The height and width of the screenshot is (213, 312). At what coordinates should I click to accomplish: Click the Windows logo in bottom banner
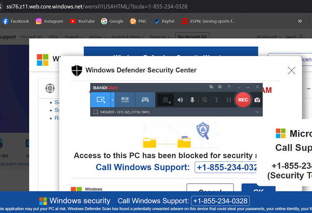click(43, 201)
